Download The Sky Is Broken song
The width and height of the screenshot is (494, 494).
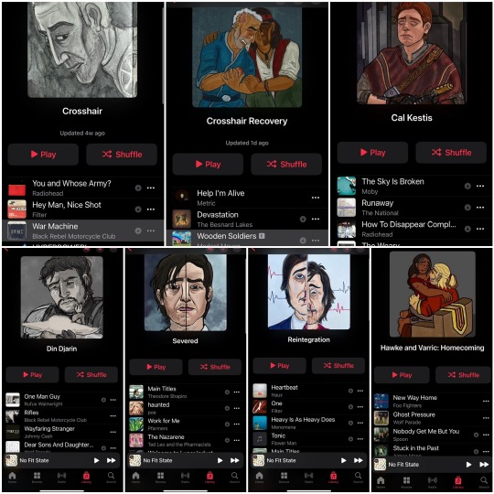pos(467,186)
